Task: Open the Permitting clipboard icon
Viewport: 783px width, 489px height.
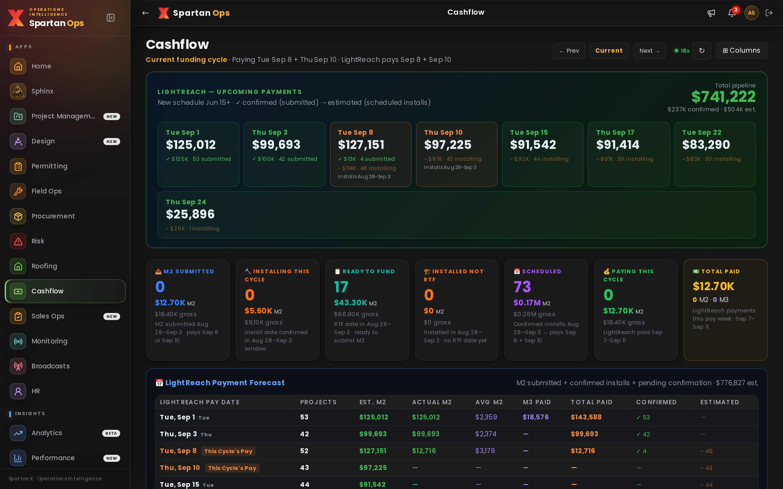Action: pos(18,166)
